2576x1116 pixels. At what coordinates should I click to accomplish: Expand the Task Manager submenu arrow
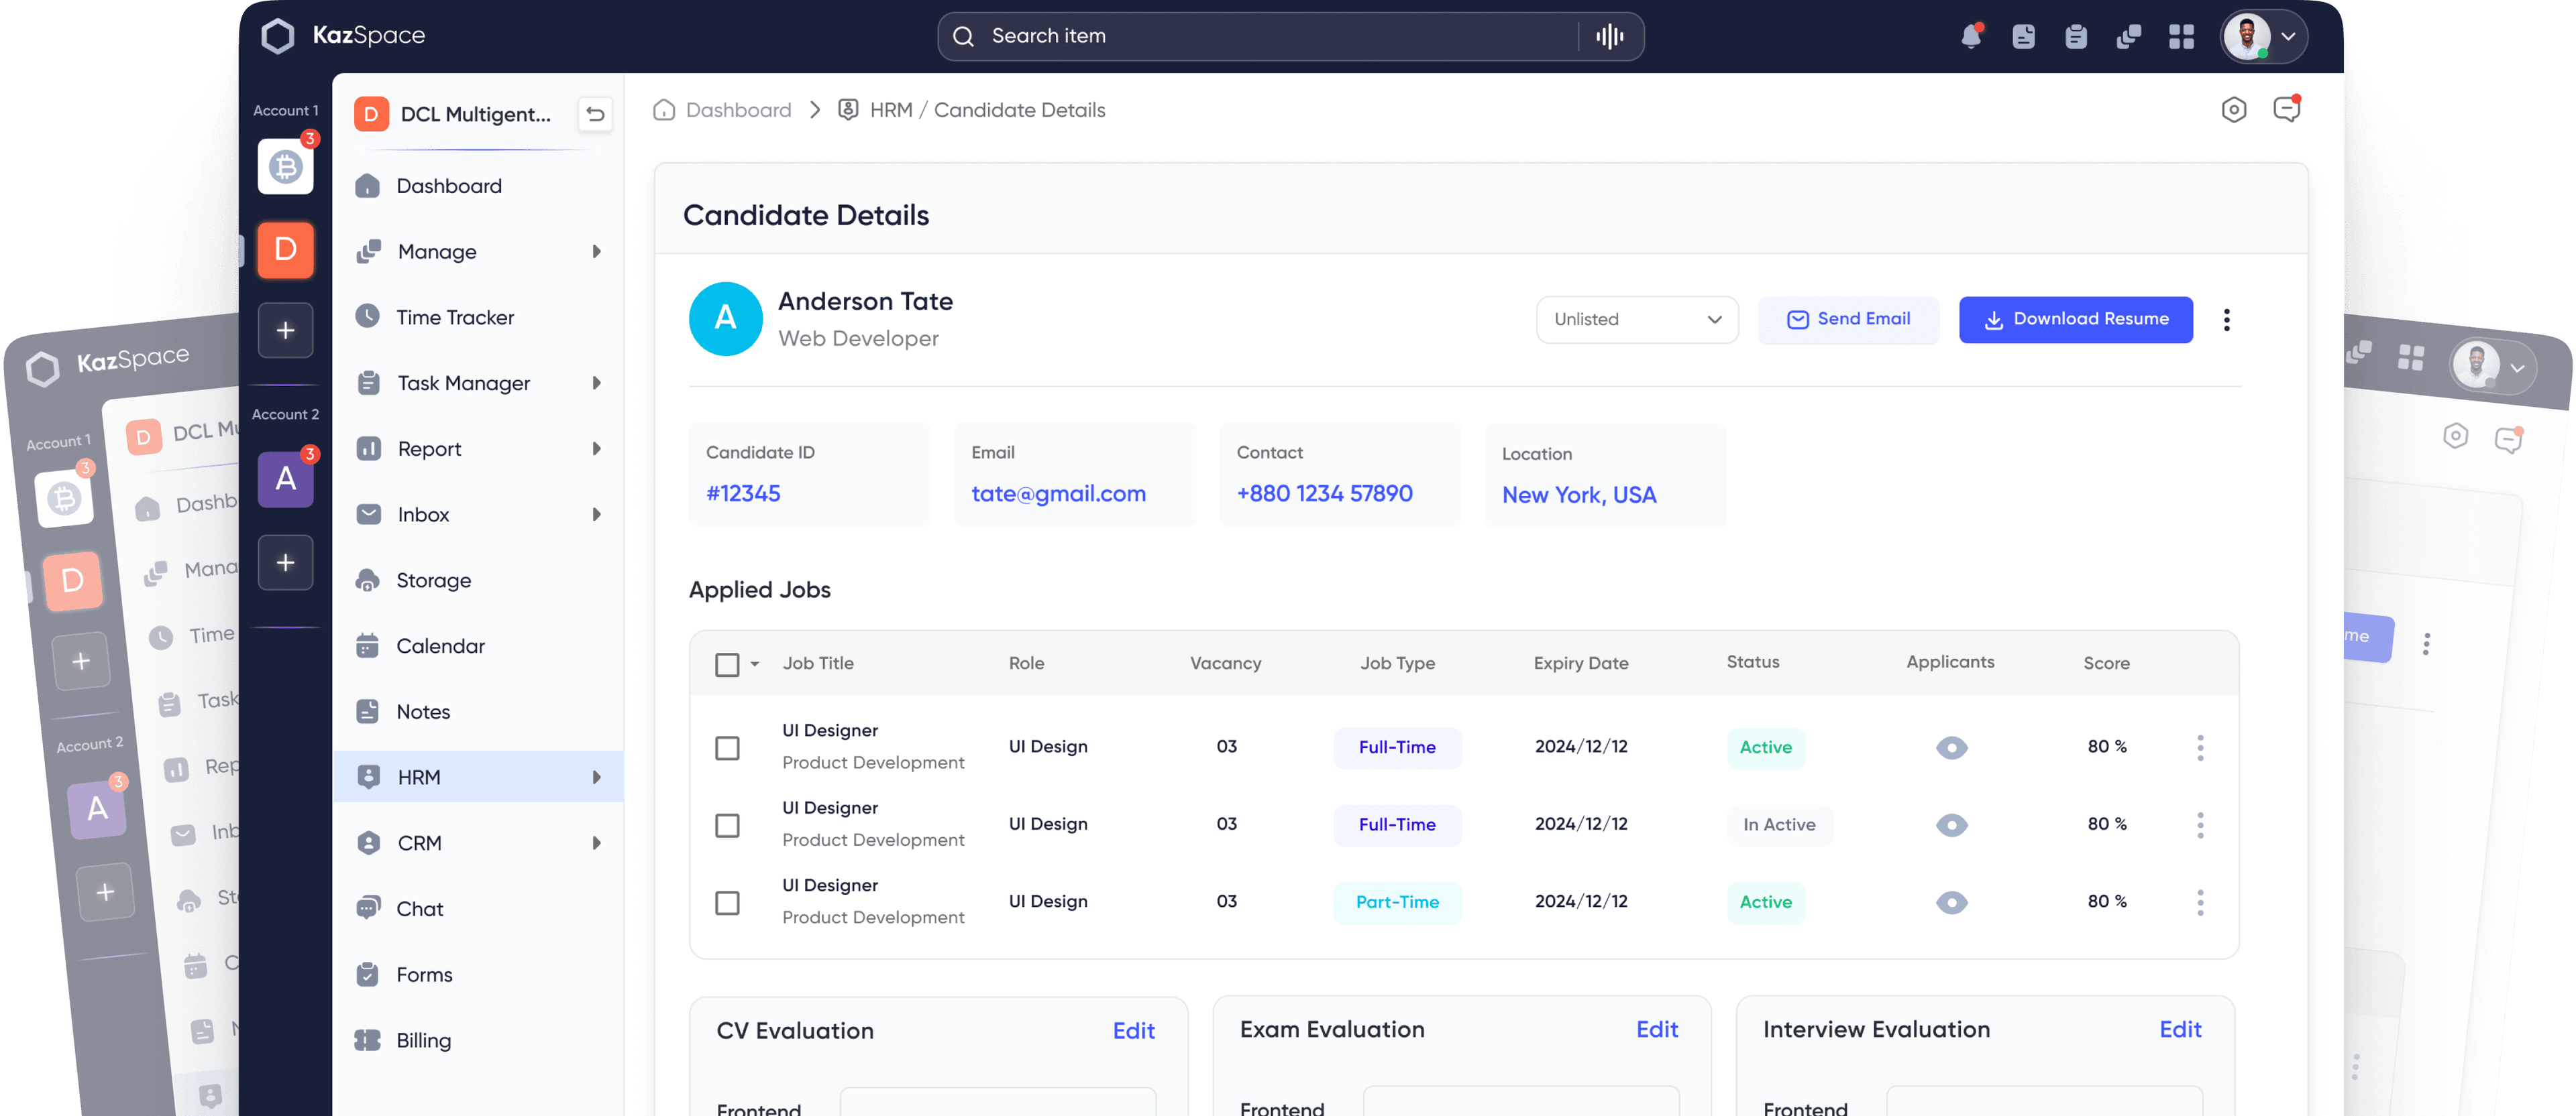click(x=596, y=383)
